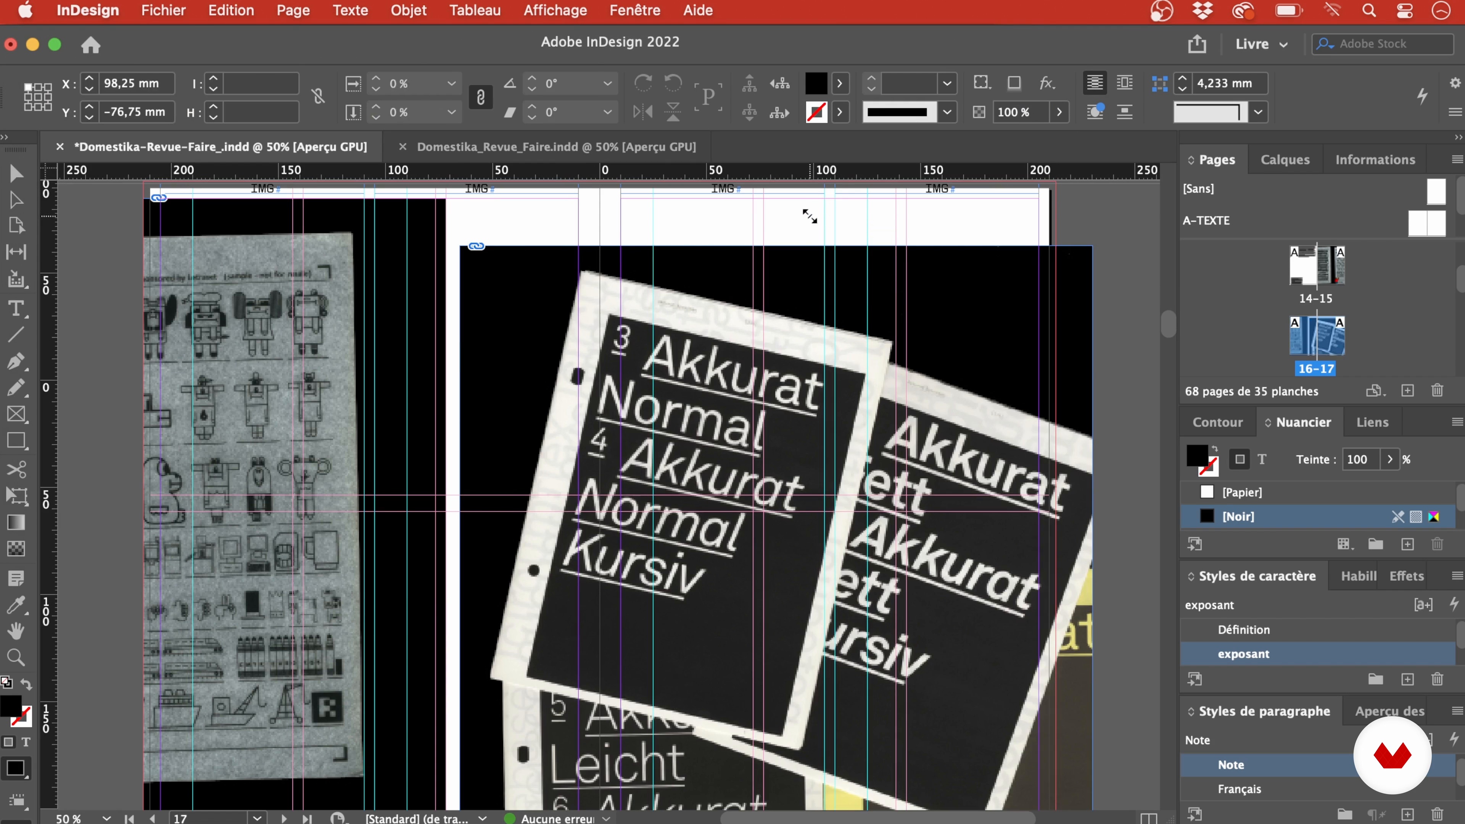Activate the Zoom magnifier tool
The image size is (1465, 824).
[16, 658]
